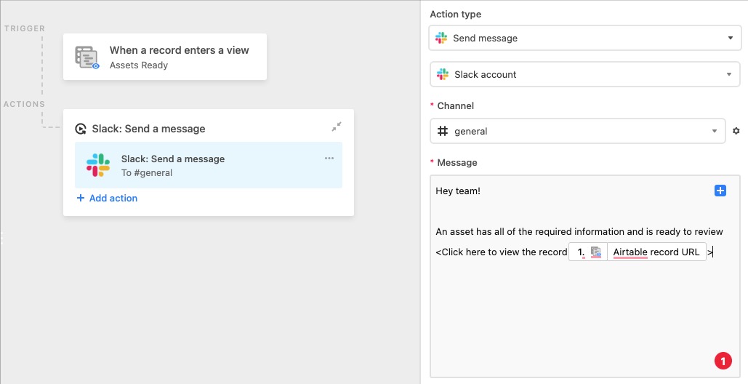Open channel settings gear icon
The height and width of the screenshot is (384, 748).
[x=736, y=131]
